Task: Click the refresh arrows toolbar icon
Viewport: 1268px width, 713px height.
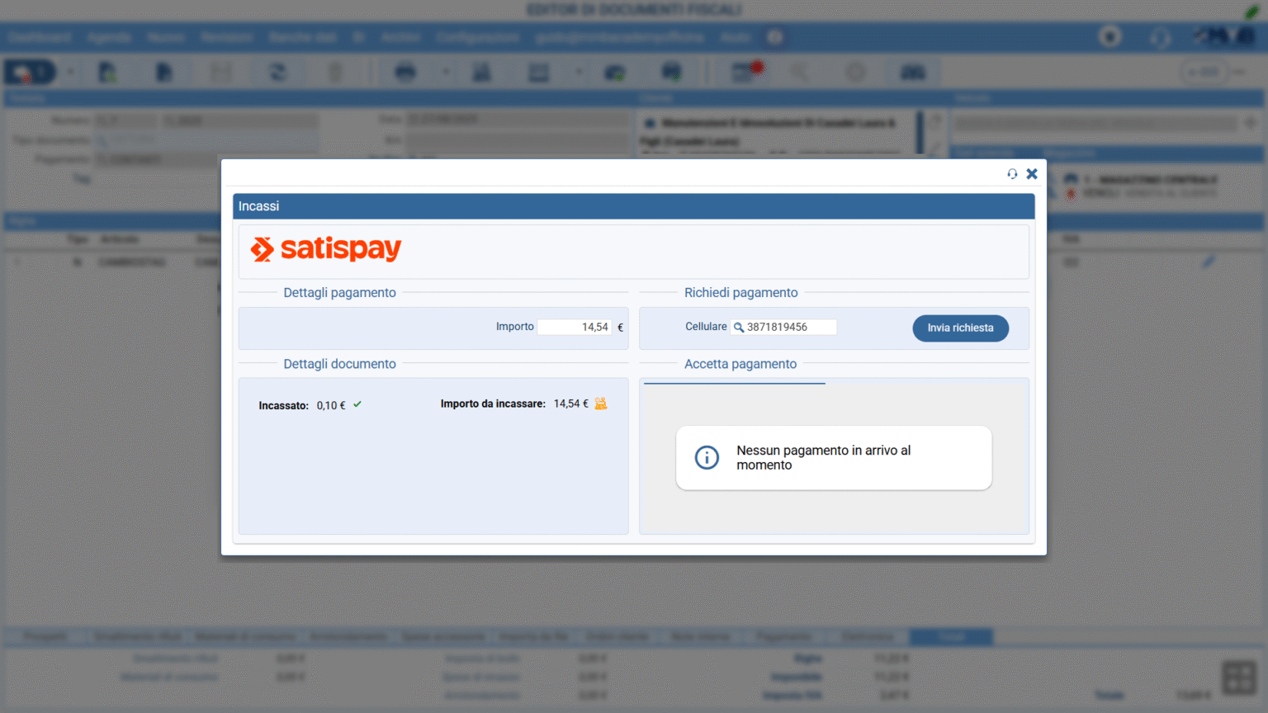Action: [277, 73]
